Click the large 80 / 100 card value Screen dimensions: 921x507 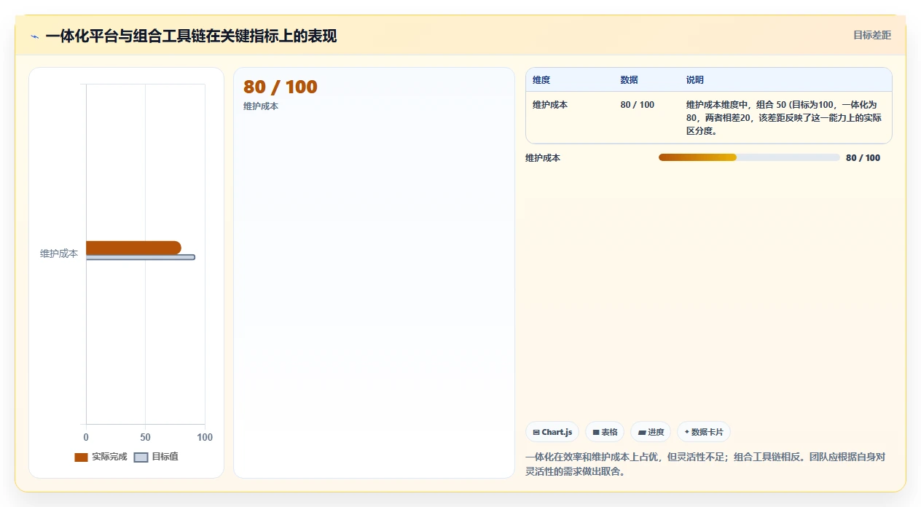[x=281, y=87]
